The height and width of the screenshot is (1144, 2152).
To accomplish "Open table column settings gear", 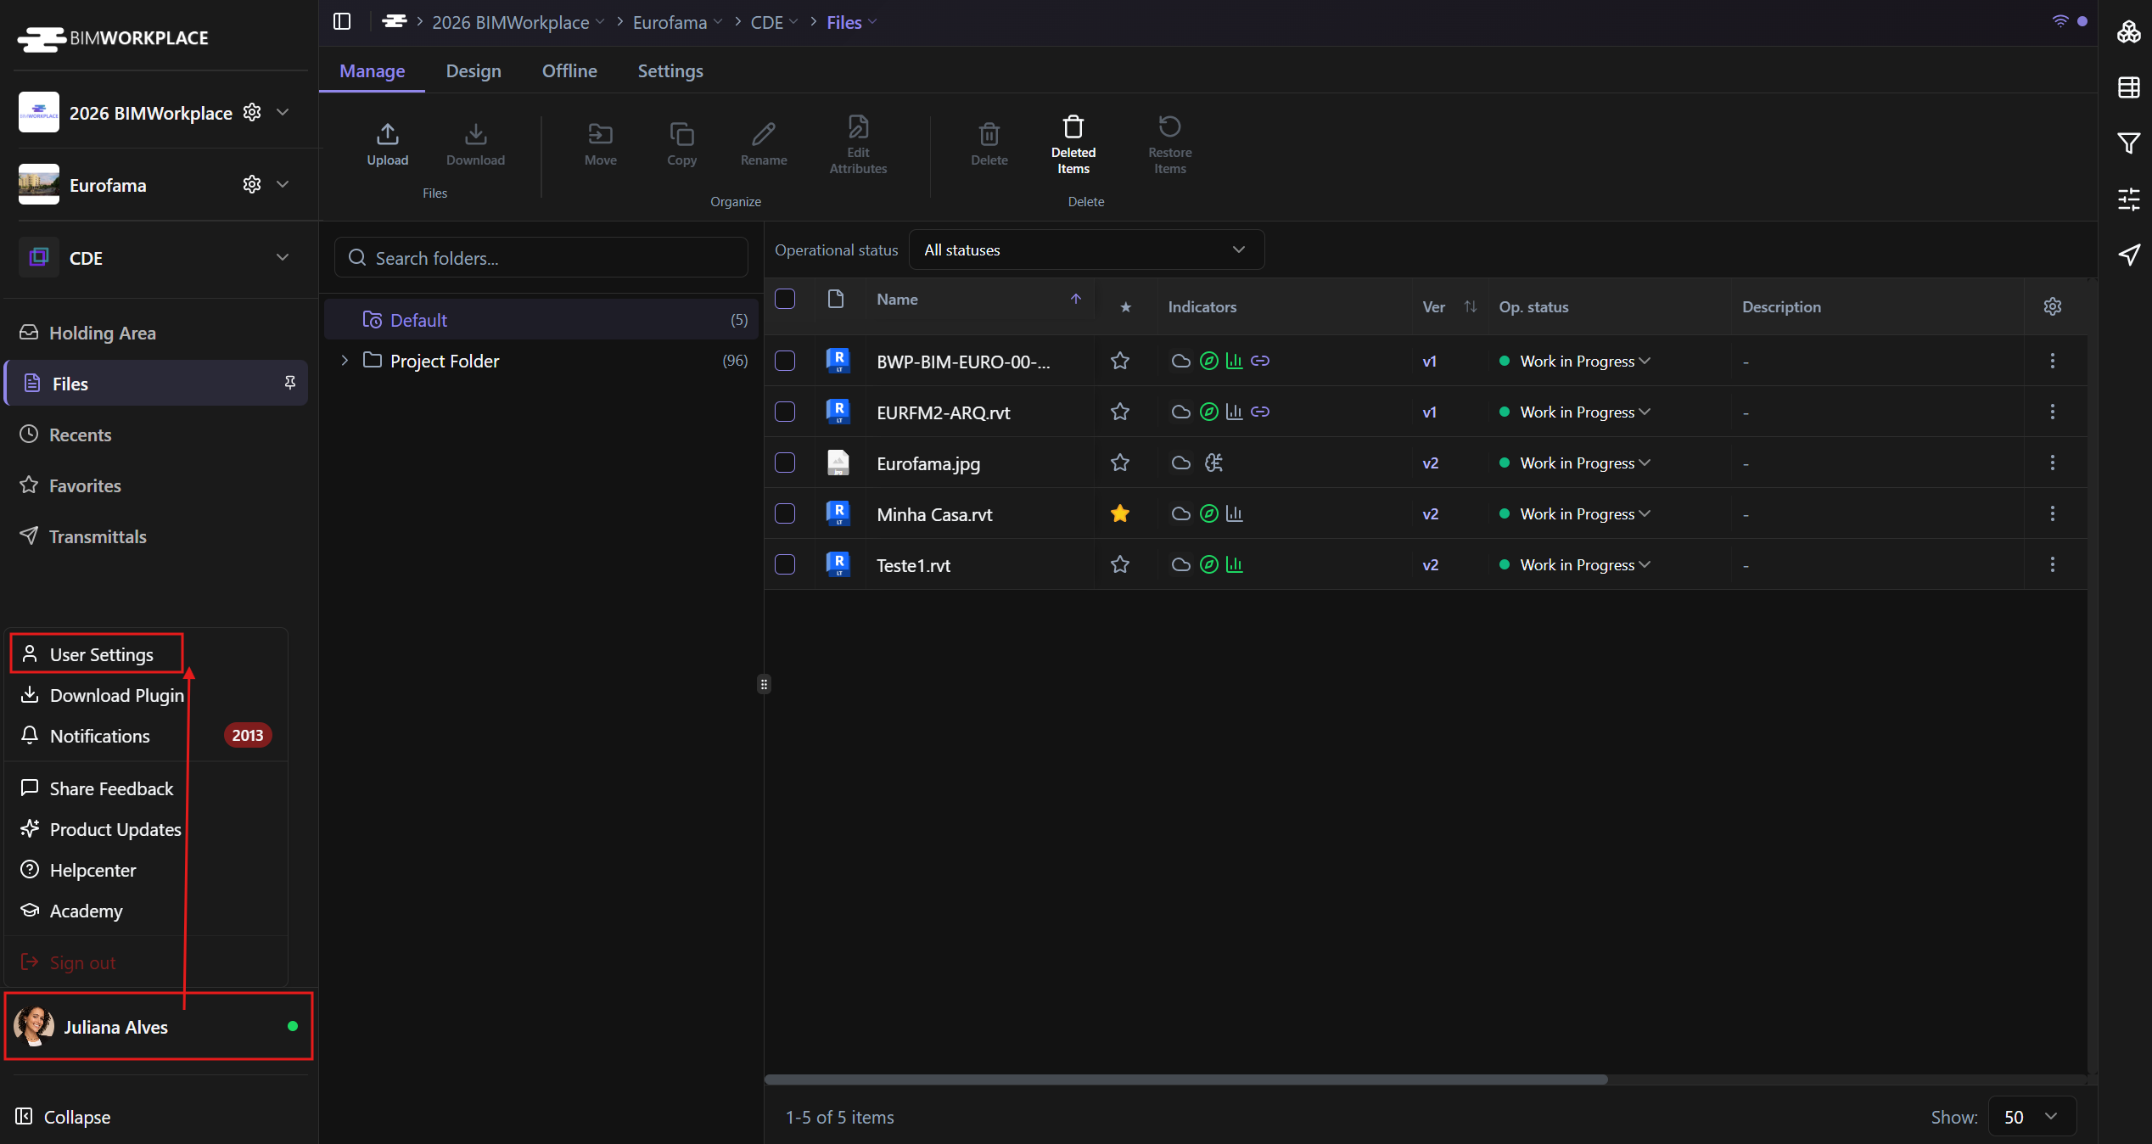I will [2052, 306].
